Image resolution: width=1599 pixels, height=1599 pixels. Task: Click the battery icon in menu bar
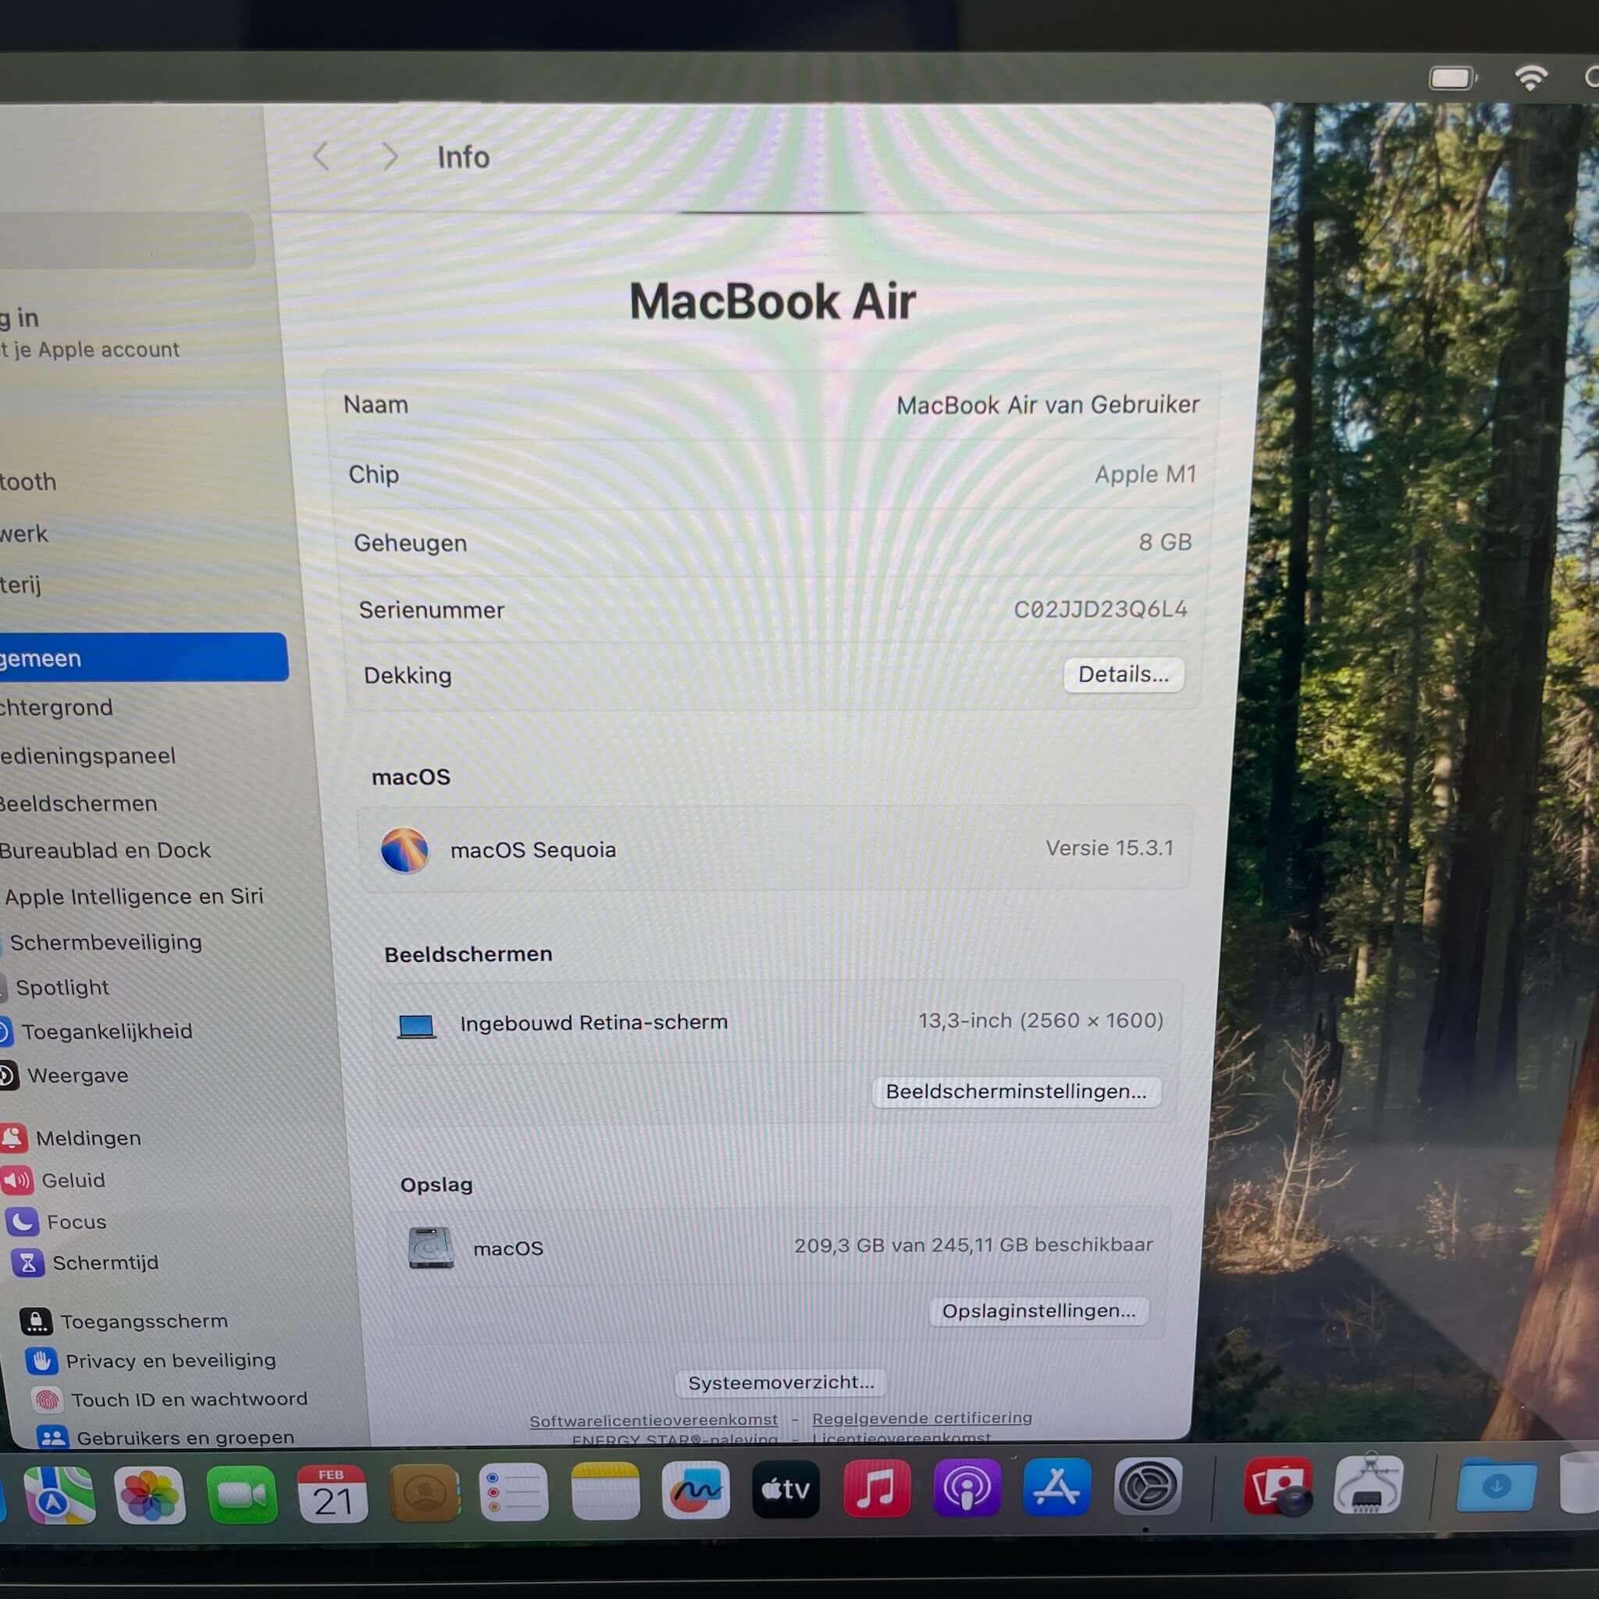tap(1452, 79)
